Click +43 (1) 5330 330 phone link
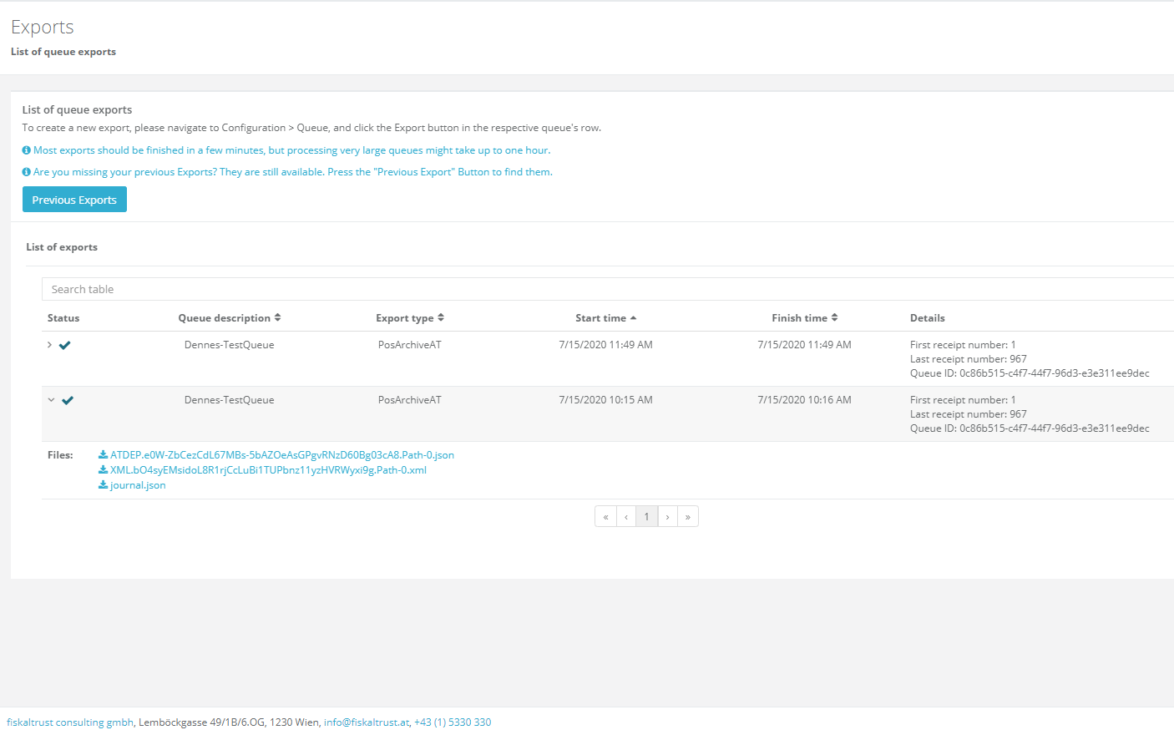1174x735 pixels. click(x=453, y=722)
